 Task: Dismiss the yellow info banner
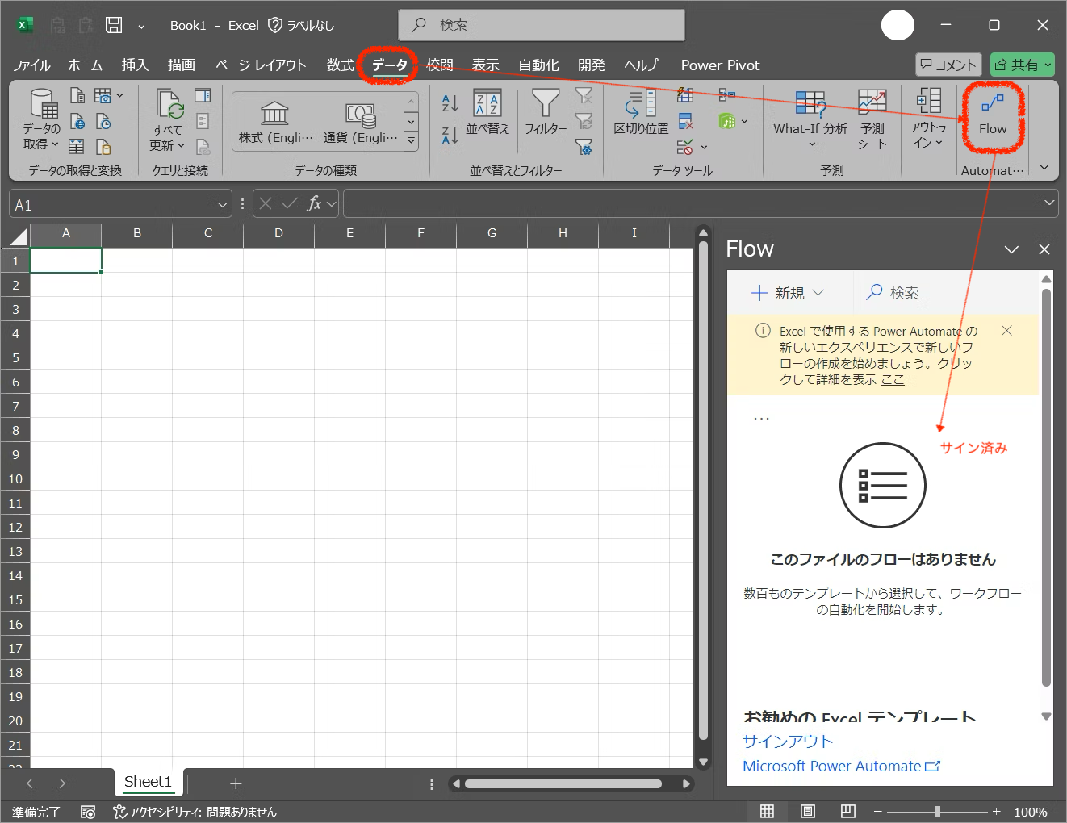tap(1006, 330)
